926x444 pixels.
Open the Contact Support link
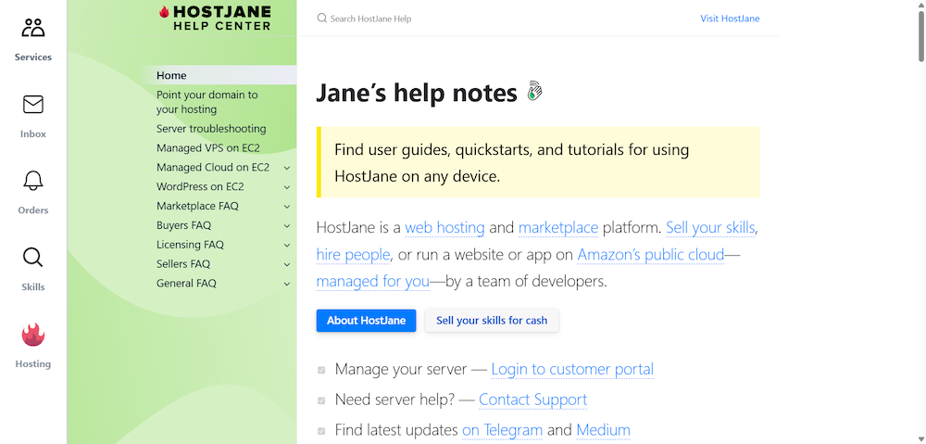[532, 400]
